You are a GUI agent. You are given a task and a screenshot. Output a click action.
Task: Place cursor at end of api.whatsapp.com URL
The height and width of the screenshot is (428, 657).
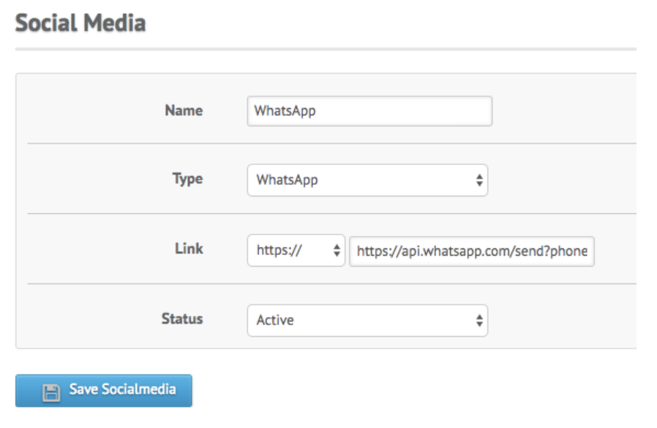tap(589, 251)
